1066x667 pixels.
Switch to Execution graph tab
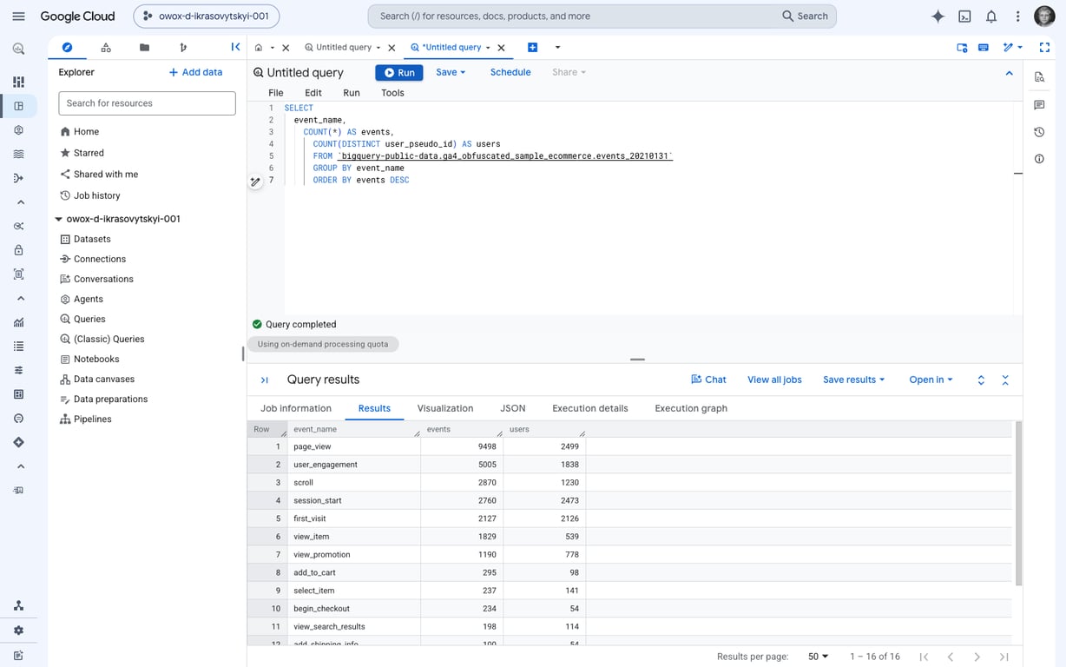tap(691, 408)
